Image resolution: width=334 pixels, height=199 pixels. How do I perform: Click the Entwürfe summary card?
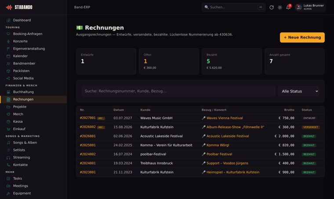tap(106, 61)
